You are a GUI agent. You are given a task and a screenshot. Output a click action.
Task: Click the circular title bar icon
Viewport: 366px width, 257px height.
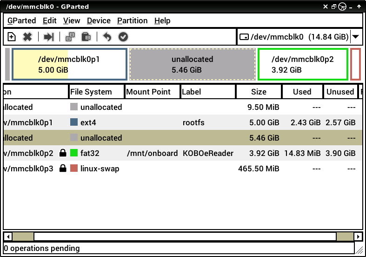coord(342,7)
